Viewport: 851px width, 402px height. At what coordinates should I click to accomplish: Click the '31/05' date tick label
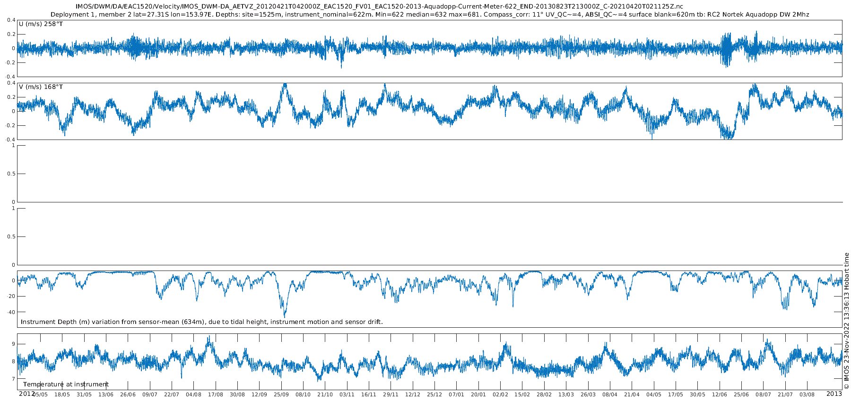pos(84,395)
